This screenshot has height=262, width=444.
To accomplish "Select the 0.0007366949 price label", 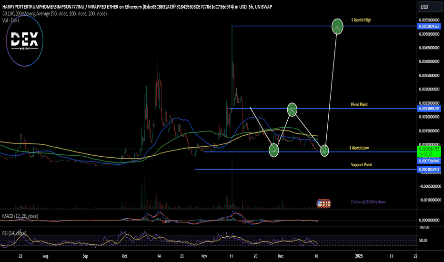I will coord(429,161).
